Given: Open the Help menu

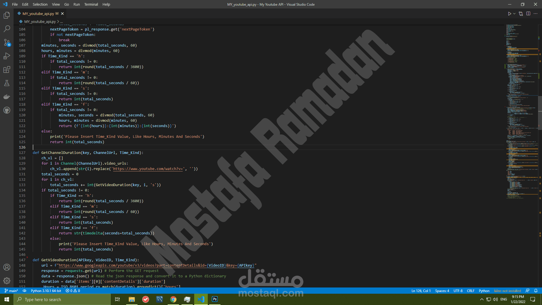Looking at the screenshot, I should tap(106, 4).
